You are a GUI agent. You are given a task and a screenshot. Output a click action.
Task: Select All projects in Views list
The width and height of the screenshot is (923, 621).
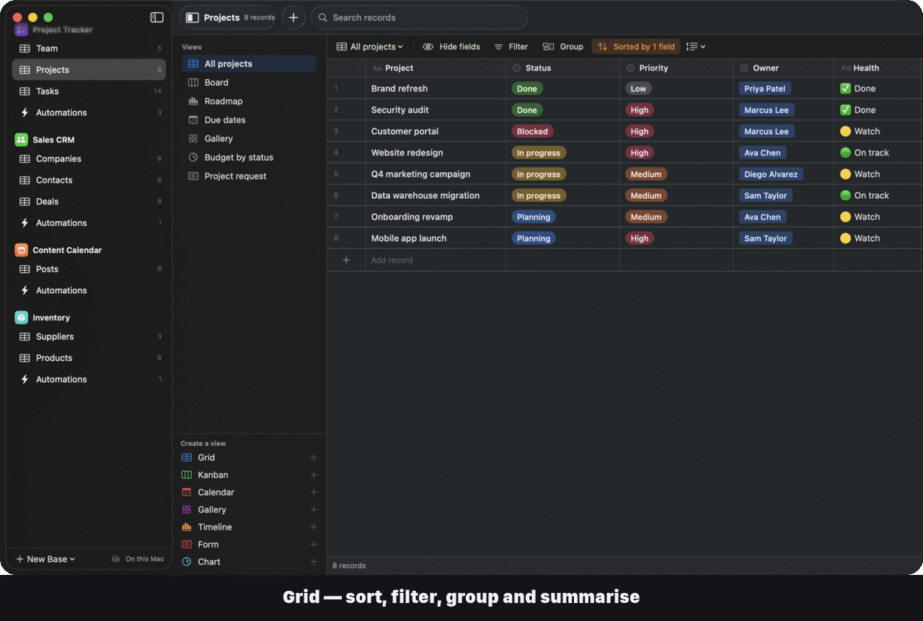point(249,63)
